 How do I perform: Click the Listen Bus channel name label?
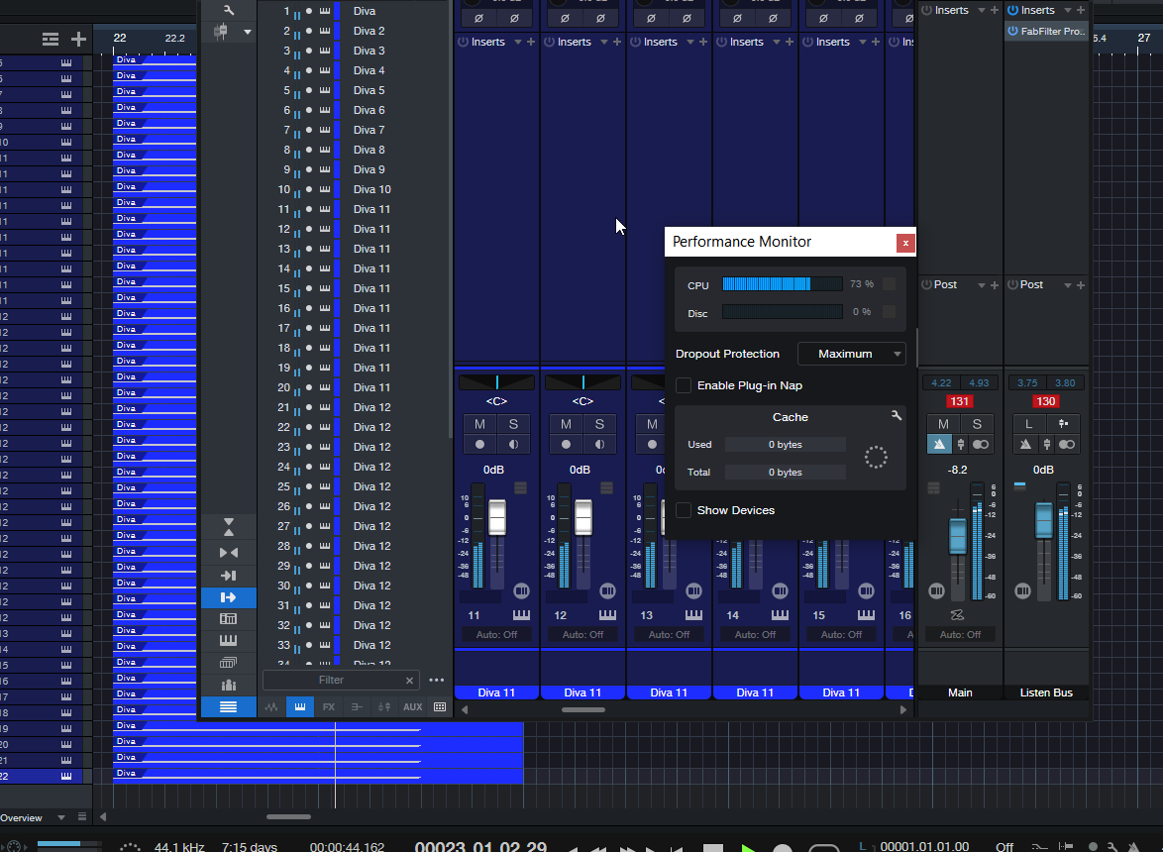click(x=1046, y=692)
